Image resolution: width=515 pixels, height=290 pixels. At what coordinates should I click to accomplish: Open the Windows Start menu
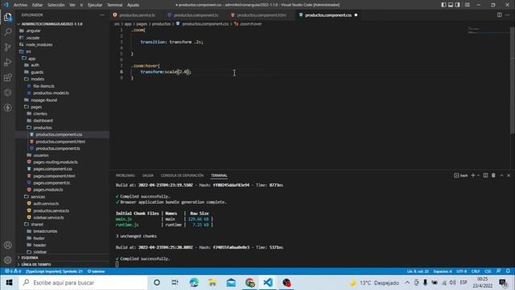pyautogui.click(x=9, y=283)
